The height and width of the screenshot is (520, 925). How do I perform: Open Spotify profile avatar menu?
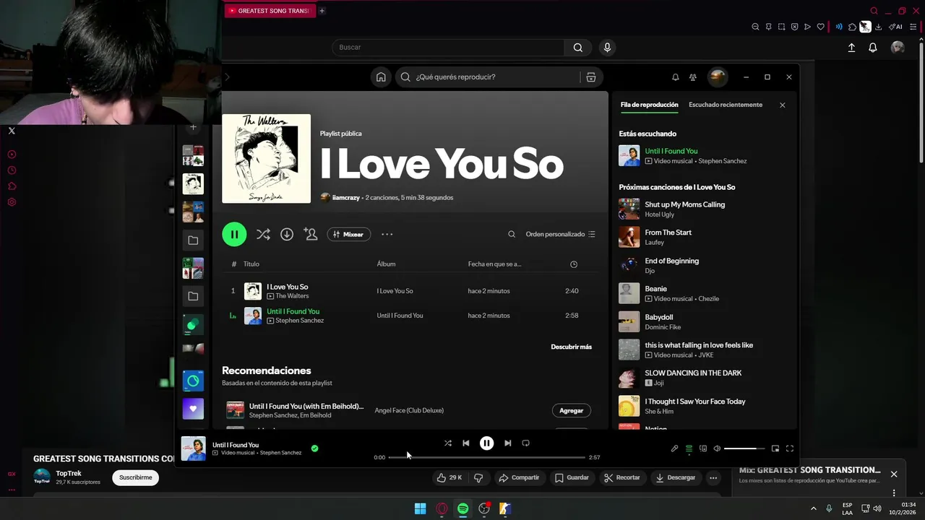tap(718, 77)
